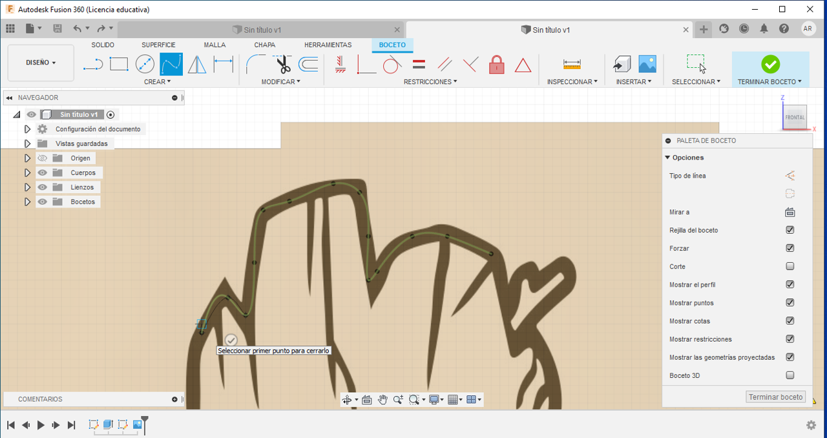Click the green Terminar Boceto checkmark
Image resolution: width=827 pixels, height=438 pixels.
click(x=770, y=63)
